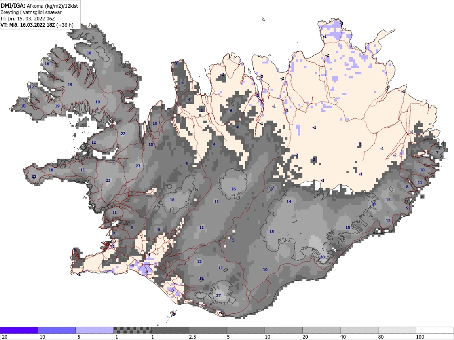The width and height of the screenshot is (454, 340).
Task: Click the legend label '2.5'
Action: [192, 337]
